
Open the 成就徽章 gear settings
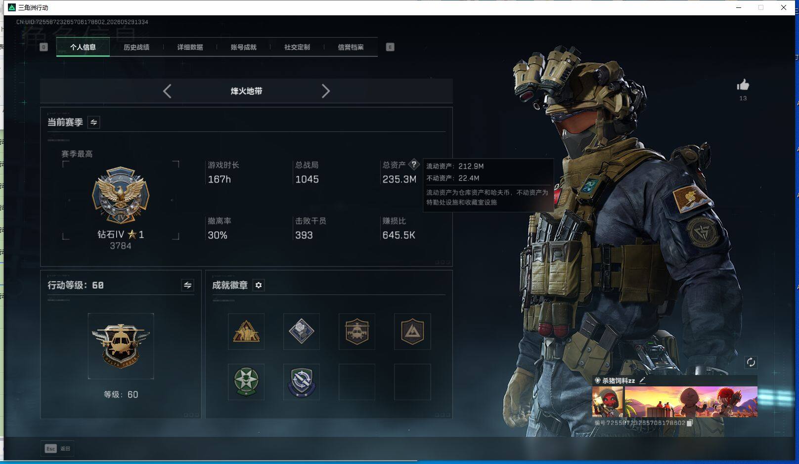point(259,285)
